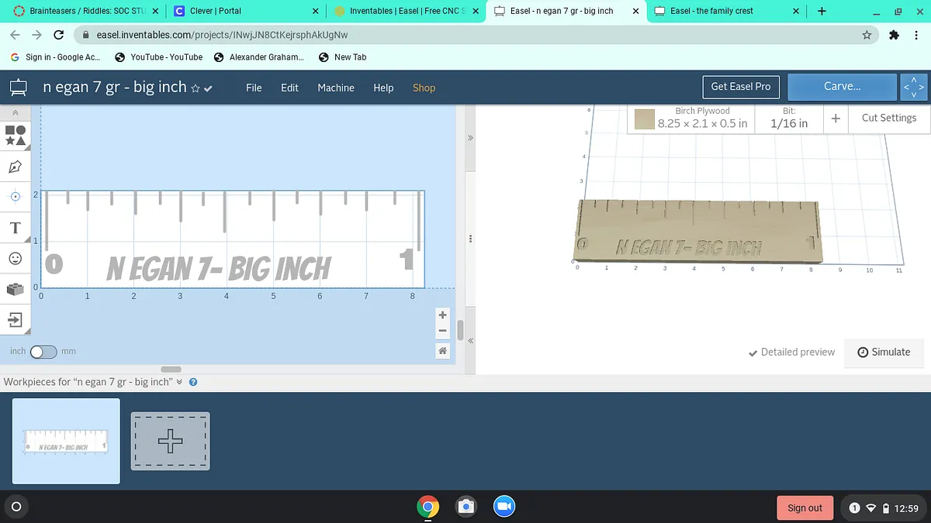Zoom in with the plus button
The height and width of the screenshot is (523, 931).
[x=442, y=315]
